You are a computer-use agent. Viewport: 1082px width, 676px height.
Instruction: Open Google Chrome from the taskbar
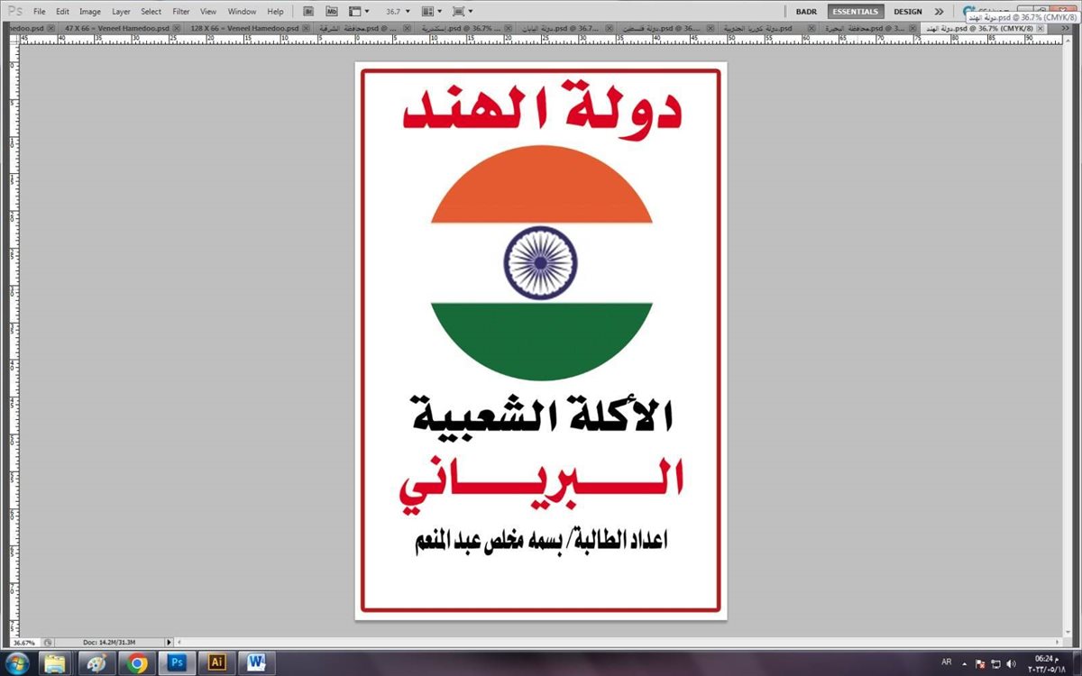pos(137,662)
